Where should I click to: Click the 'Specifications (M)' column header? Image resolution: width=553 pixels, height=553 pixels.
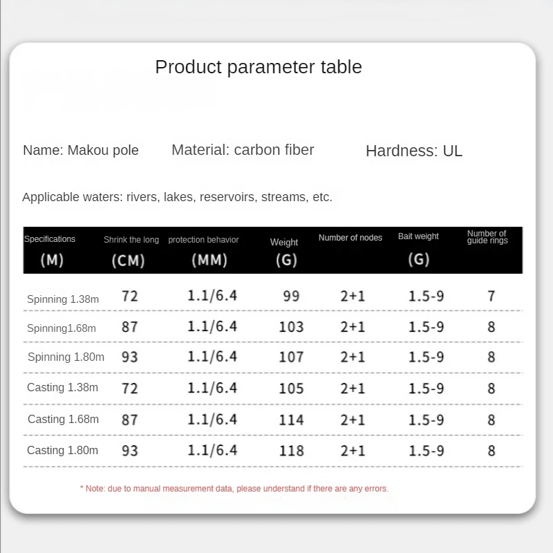50,250
